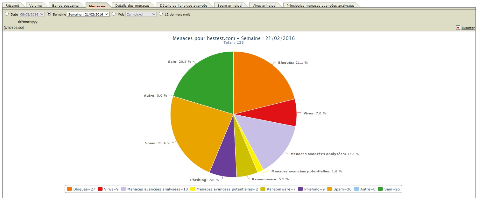The width and height of the screenshot is (479, 206).
Task: Open the Détails des menaces tab
Action: click(132, 5)
